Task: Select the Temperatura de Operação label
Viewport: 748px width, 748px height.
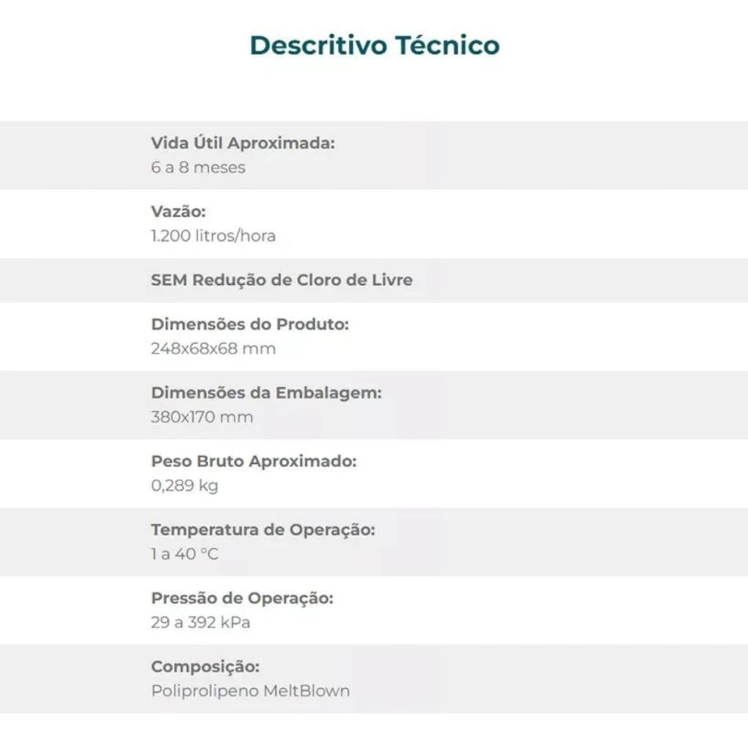Action: click(x=262, y=530)
